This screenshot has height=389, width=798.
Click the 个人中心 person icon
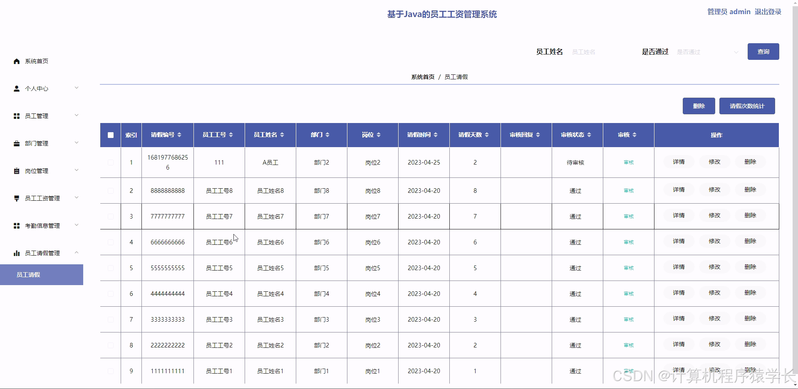pos(17,88)
